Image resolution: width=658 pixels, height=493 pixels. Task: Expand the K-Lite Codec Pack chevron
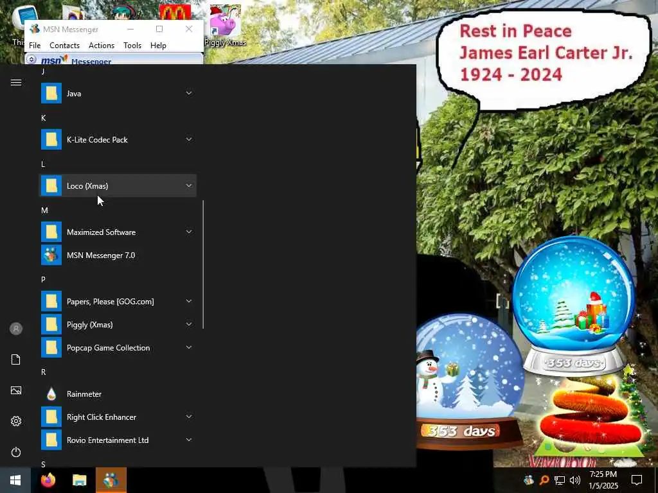(189, 139)
